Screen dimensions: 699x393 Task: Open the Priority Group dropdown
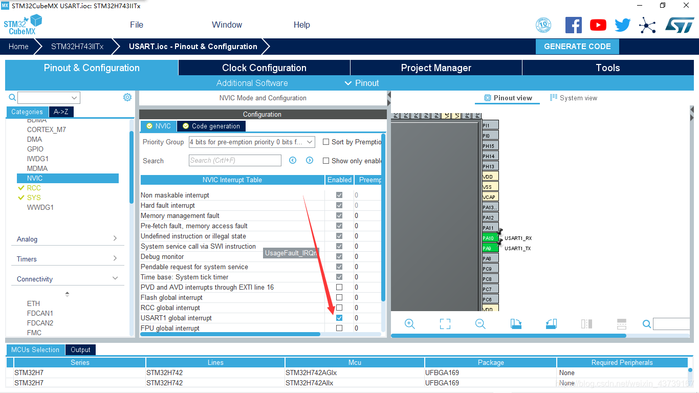click(x=252, y=142)
